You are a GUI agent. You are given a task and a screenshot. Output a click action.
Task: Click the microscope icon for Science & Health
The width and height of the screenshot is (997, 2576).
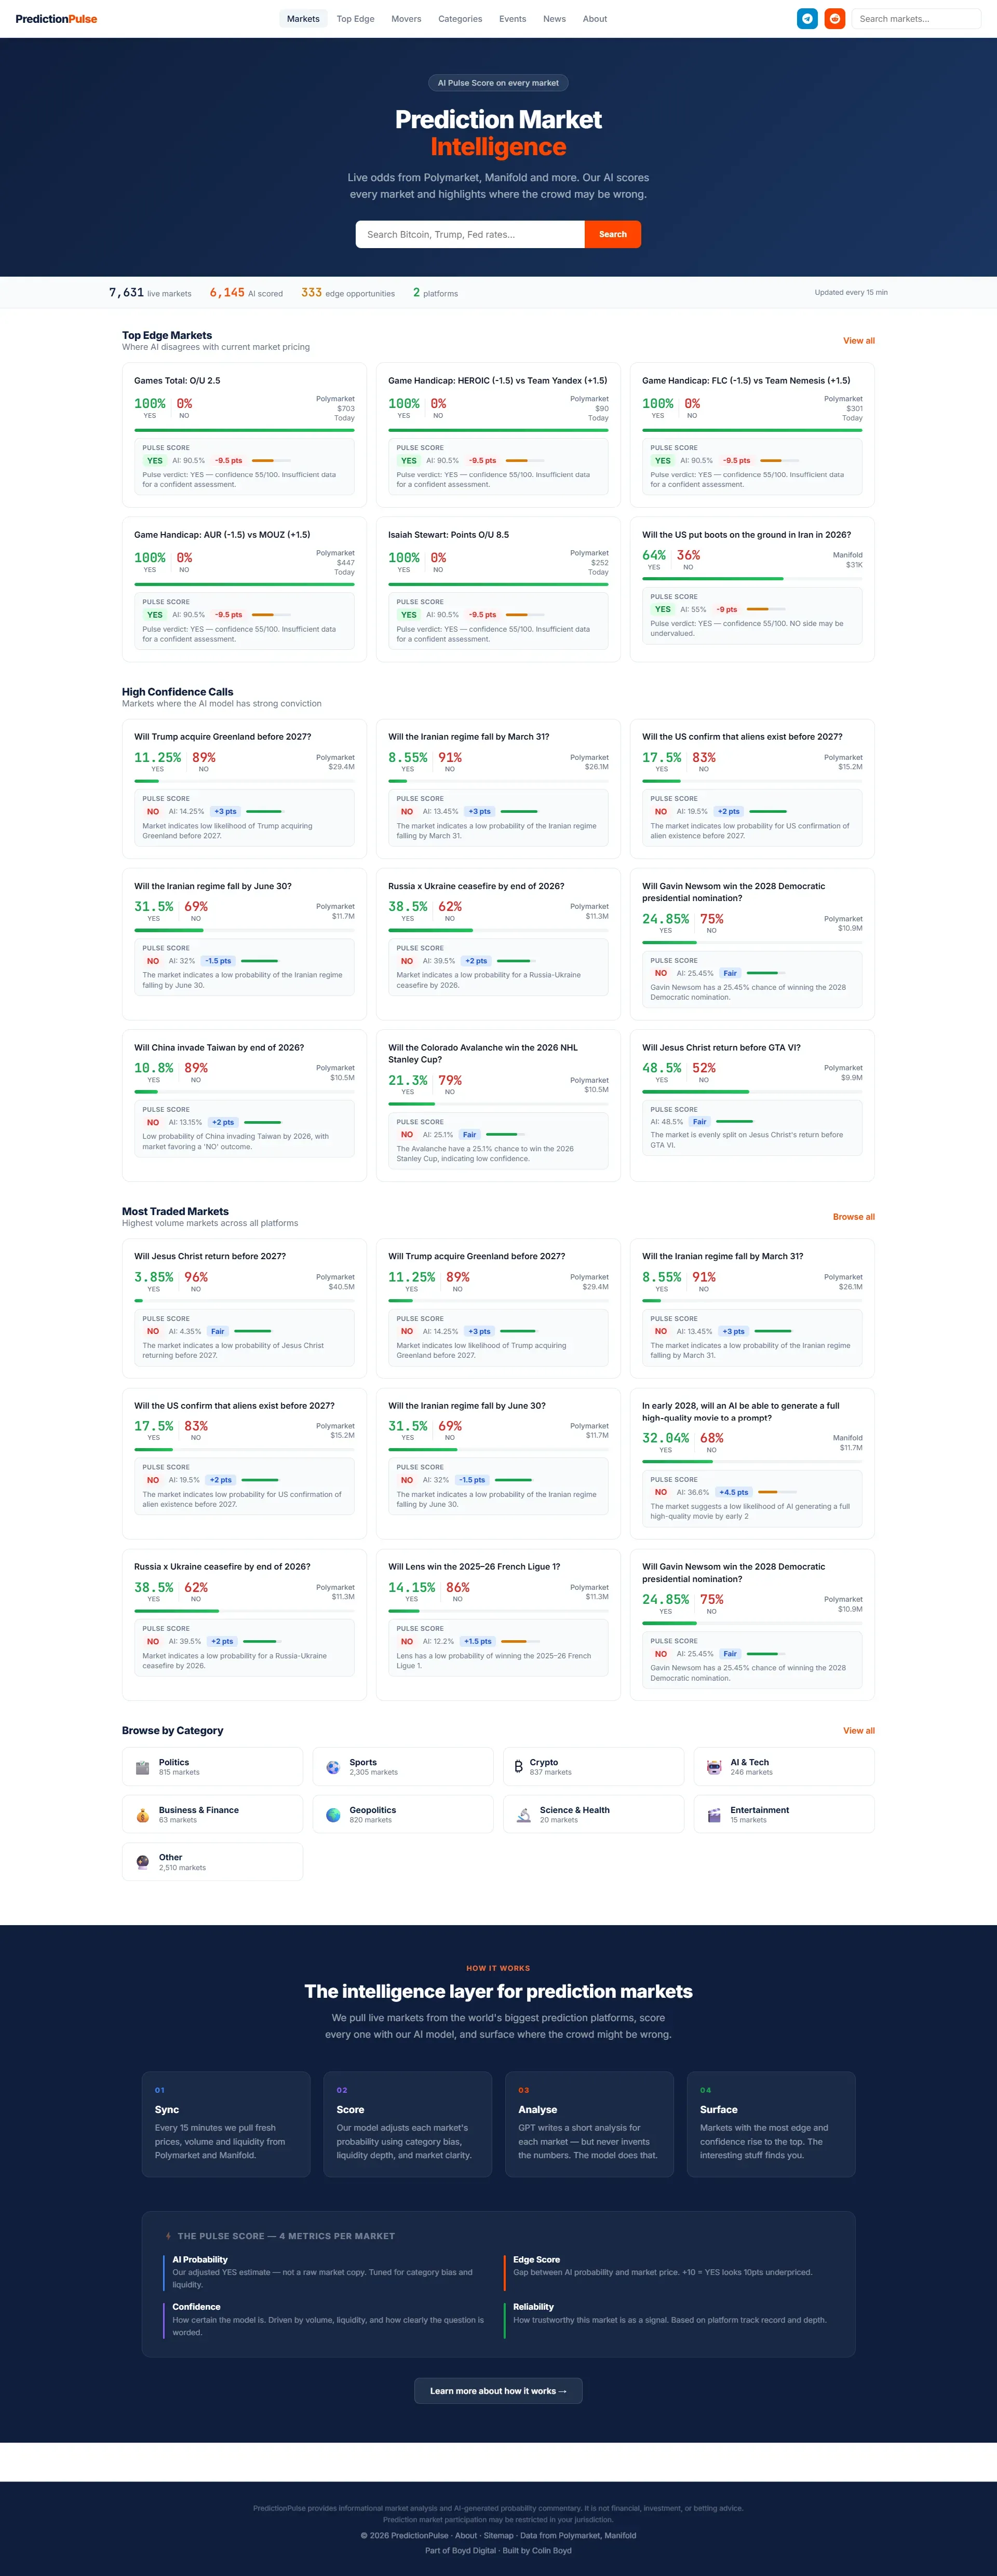[525, 1814]
